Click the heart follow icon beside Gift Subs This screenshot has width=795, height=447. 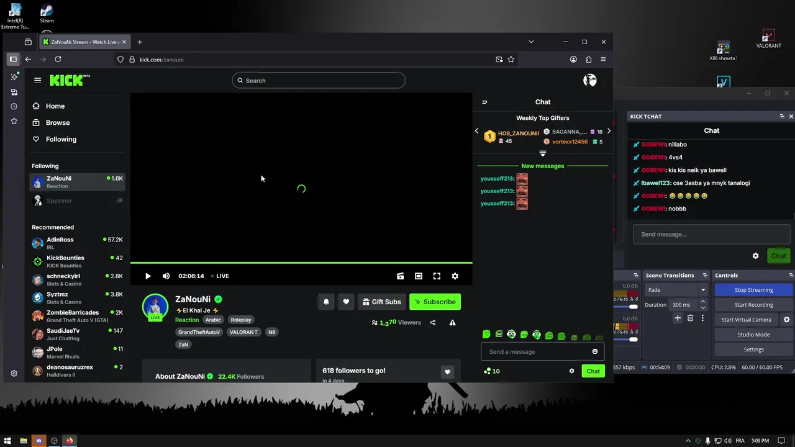[346, 302]
